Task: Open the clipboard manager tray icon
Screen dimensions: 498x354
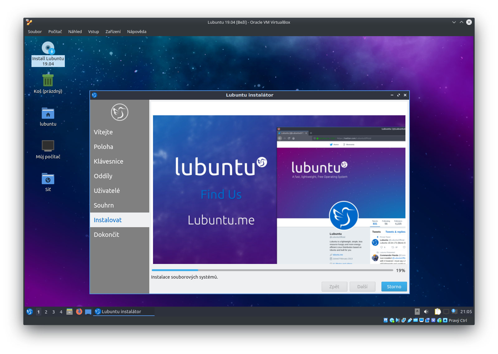Action: tap(438, 312)
